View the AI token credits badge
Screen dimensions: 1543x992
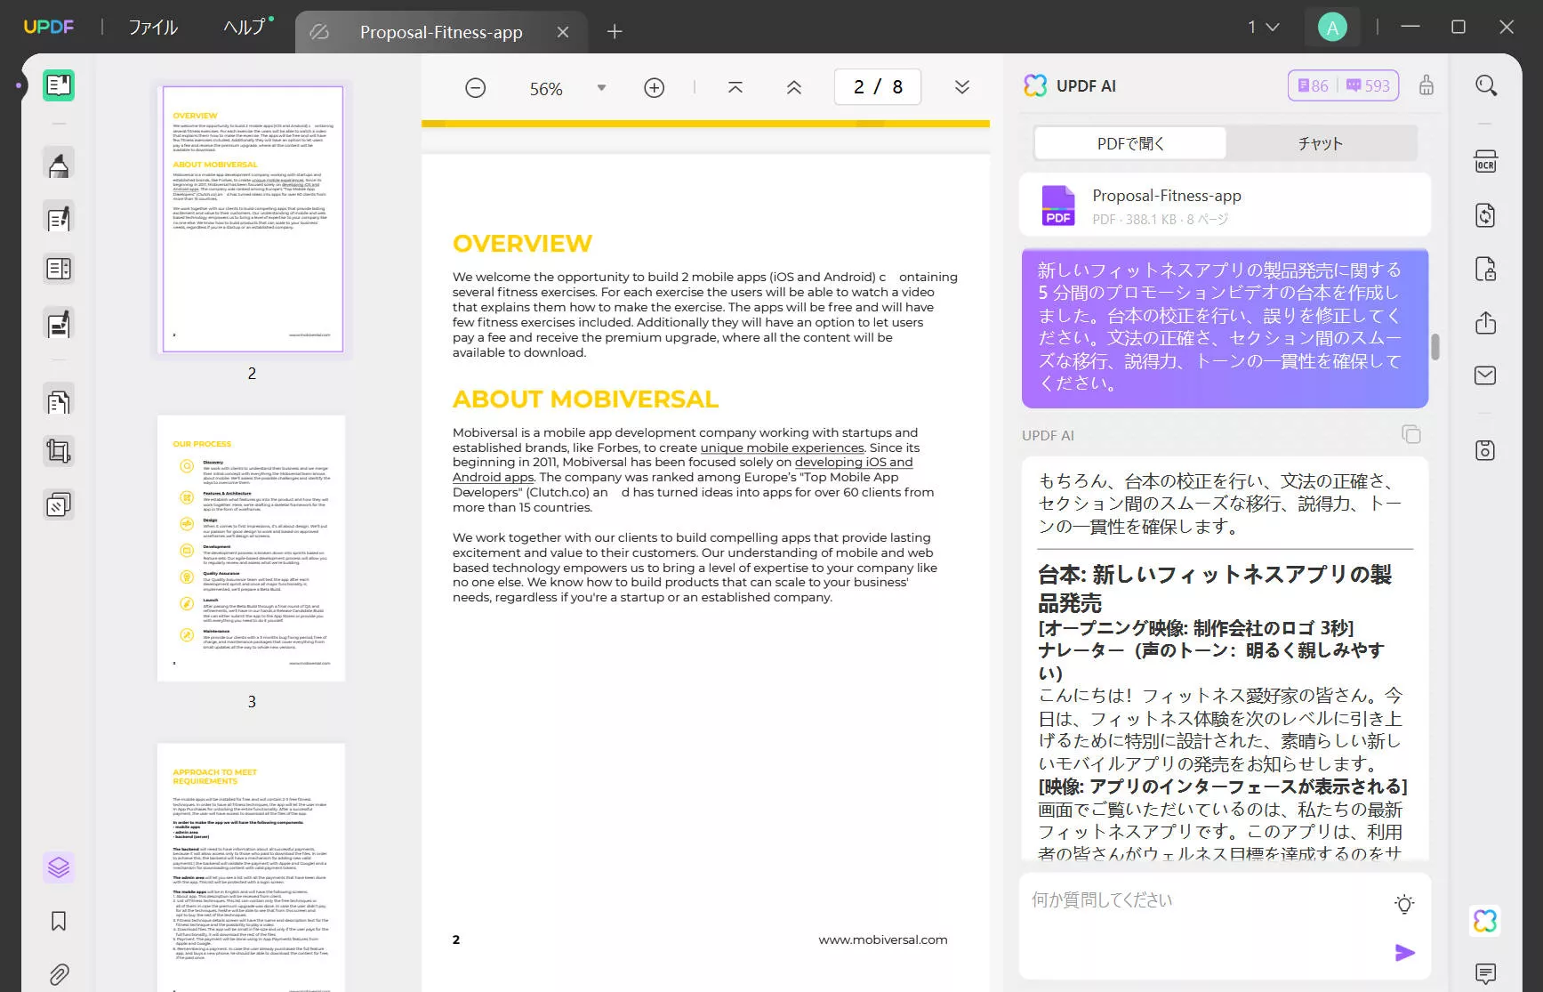1343,85
